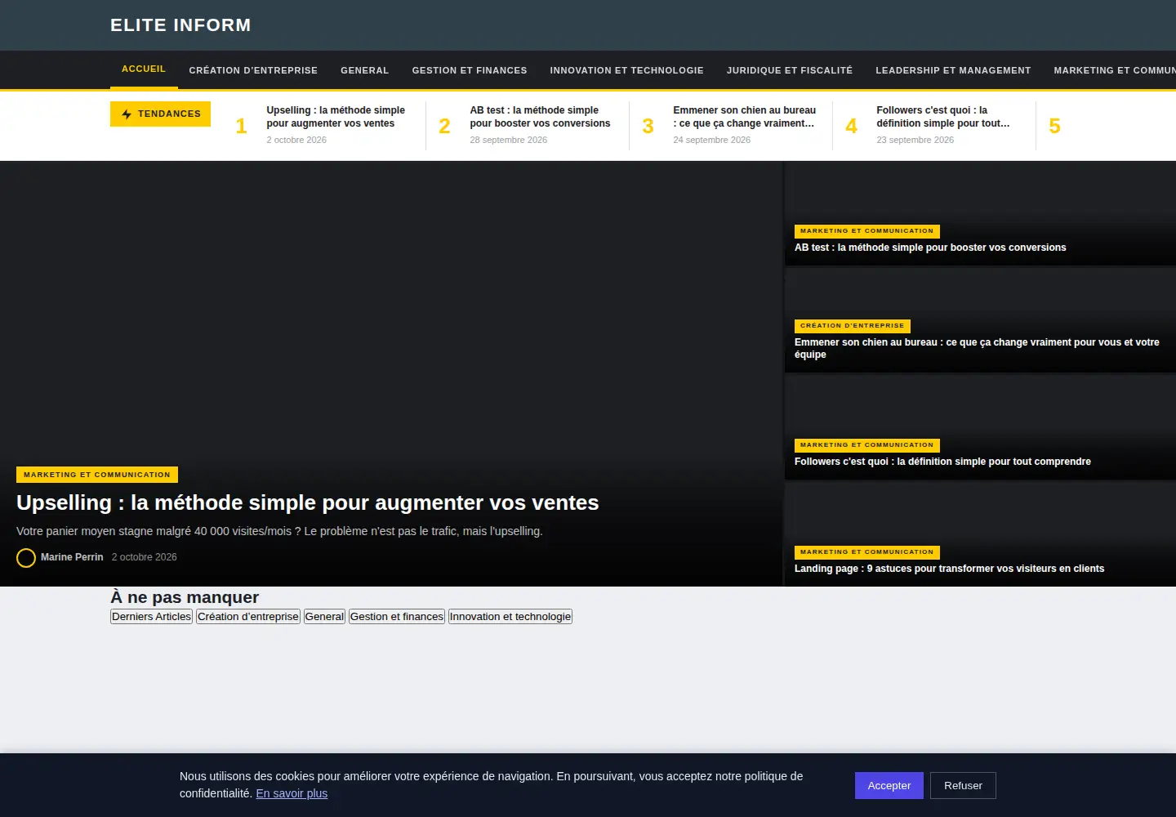Click Marine Perrin author avatar circle
This screenshot has width=1176, height=817.
pos(26,558)
